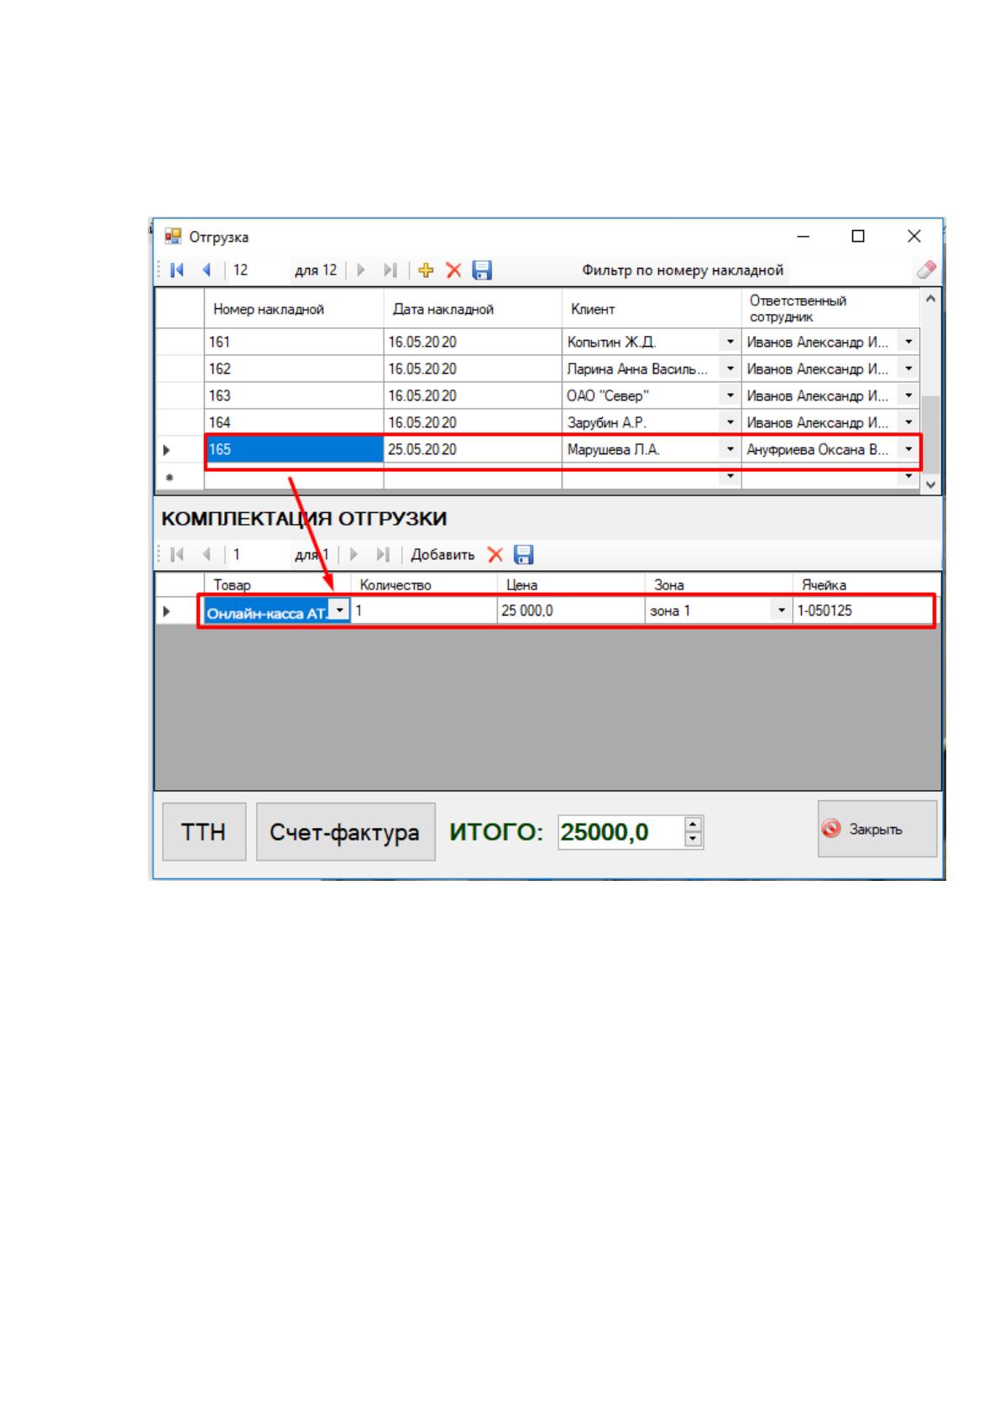Viewport: 1000px width, 1414px height.
Task: Open client dropdown for Ларина Анна
Action: click(730, 369)
